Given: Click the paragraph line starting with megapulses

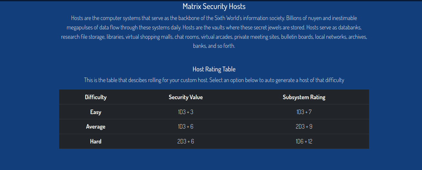Looking at the screenshot, I should (214, 27).
